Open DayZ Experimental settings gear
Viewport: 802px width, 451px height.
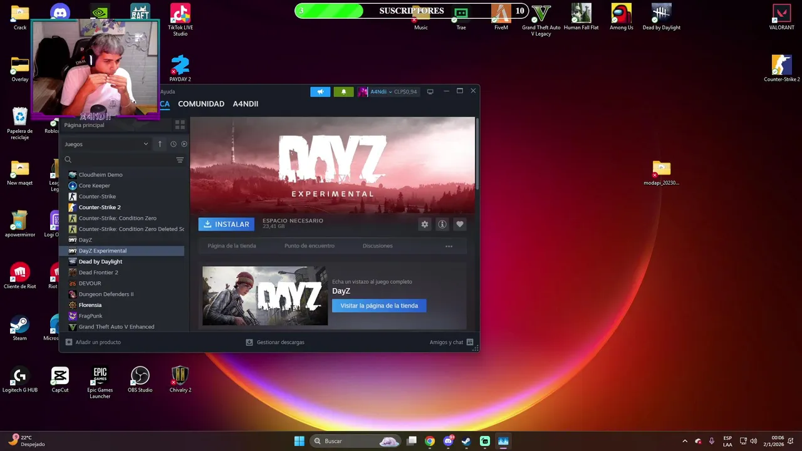click(x=425, y=224)
